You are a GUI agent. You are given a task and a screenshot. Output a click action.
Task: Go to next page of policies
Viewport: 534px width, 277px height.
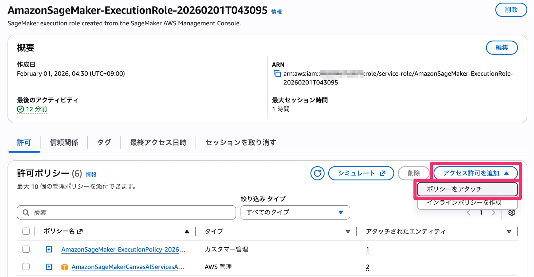(x=493, y=213)
